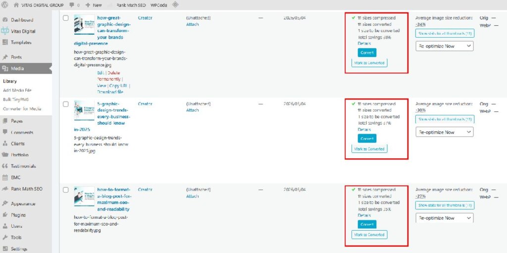Click the Comments sidebar icon

[x=5, y=132]
